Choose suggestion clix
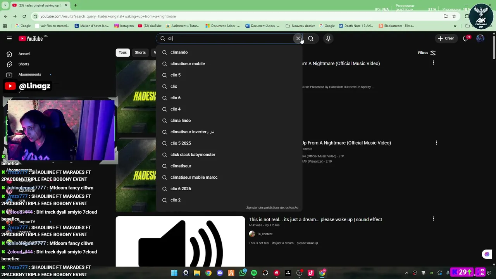The width and height of the screenshot is (496, 279). click(x=229, y=86)
